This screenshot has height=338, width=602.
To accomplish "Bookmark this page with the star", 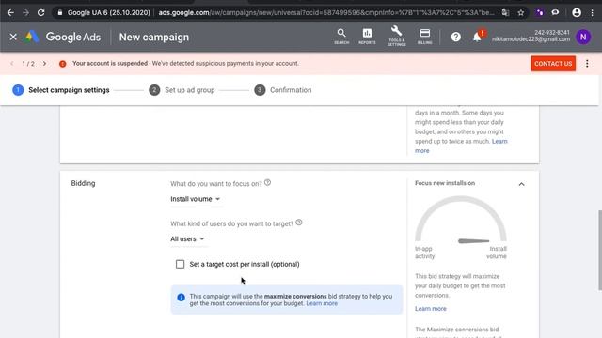I will [521, 12].
